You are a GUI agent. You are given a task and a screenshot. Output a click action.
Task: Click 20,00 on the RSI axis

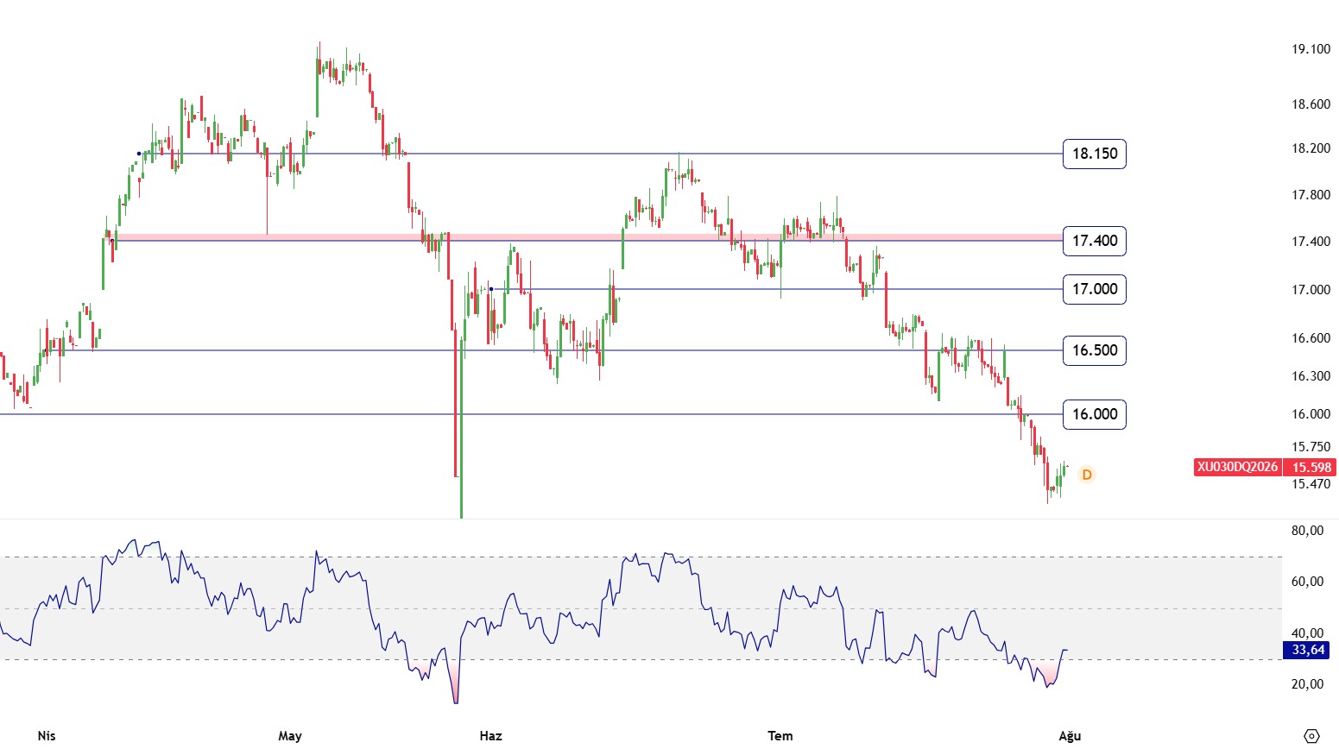tap(1307, 684)
